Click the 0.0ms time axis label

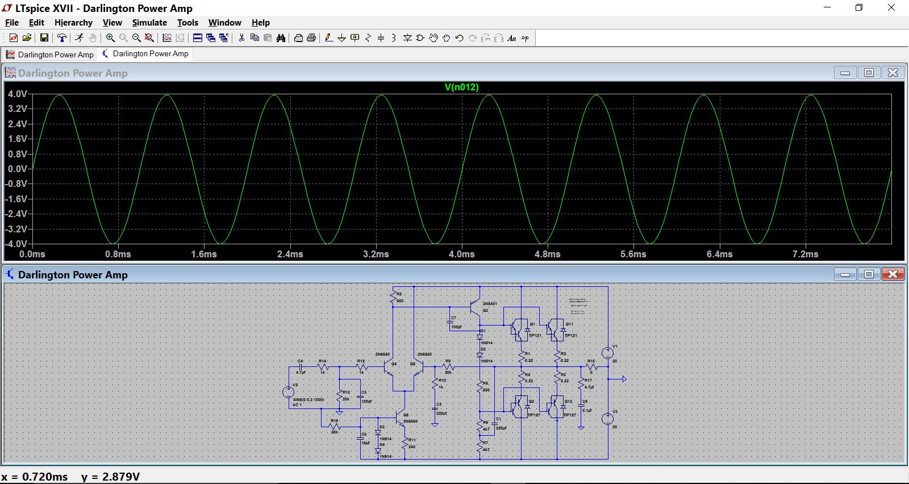point(32,254)
